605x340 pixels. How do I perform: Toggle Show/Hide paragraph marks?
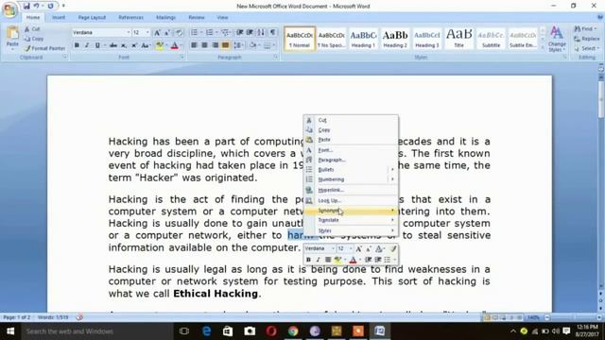[273, 33]
